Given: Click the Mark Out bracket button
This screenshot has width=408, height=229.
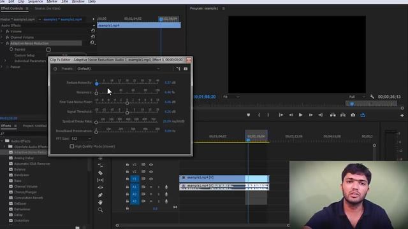Looking at the screenshot, I should click(x=268, y=114).
